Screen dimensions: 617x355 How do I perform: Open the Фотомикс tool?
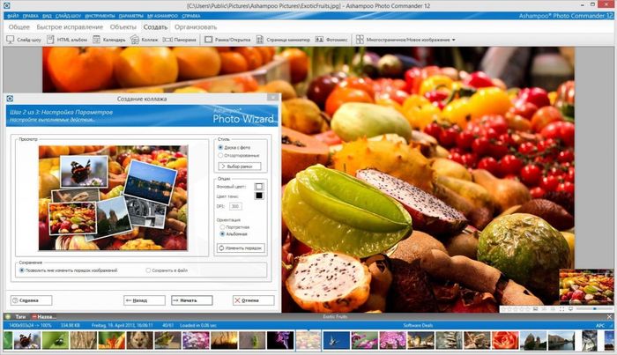click(332, 40)
